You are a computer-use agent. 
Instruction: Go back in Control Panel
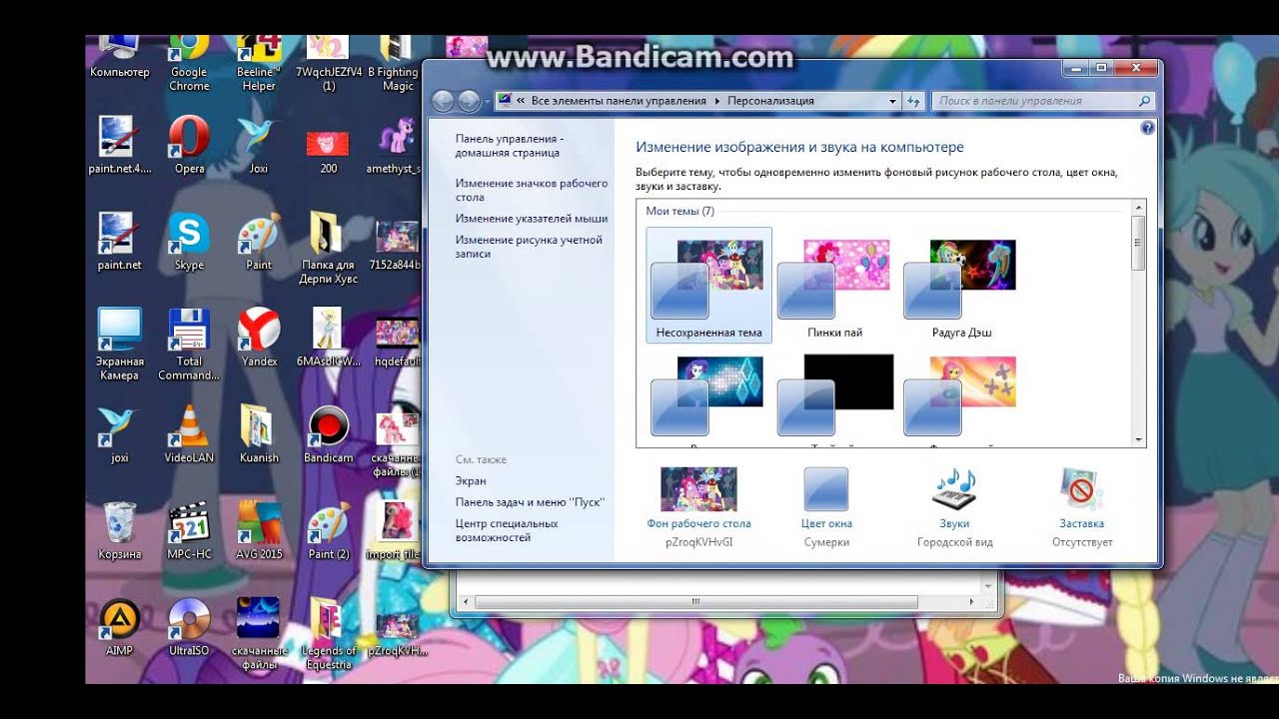443,101
